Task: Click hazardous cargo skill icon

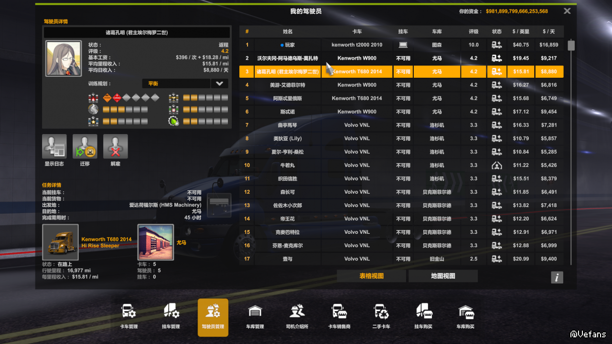Action: 94,98
